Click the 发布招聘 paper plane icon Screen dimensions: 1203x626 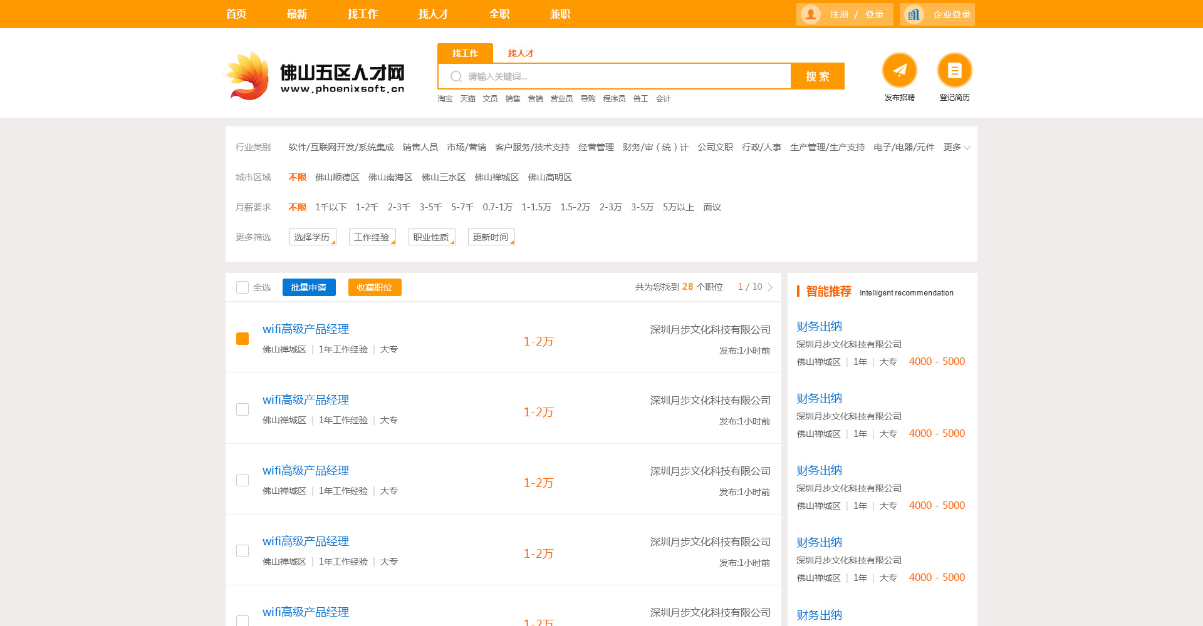pyautogui.click(x=899, y=70)
